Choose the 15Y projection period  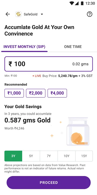[x=84, y=156]
